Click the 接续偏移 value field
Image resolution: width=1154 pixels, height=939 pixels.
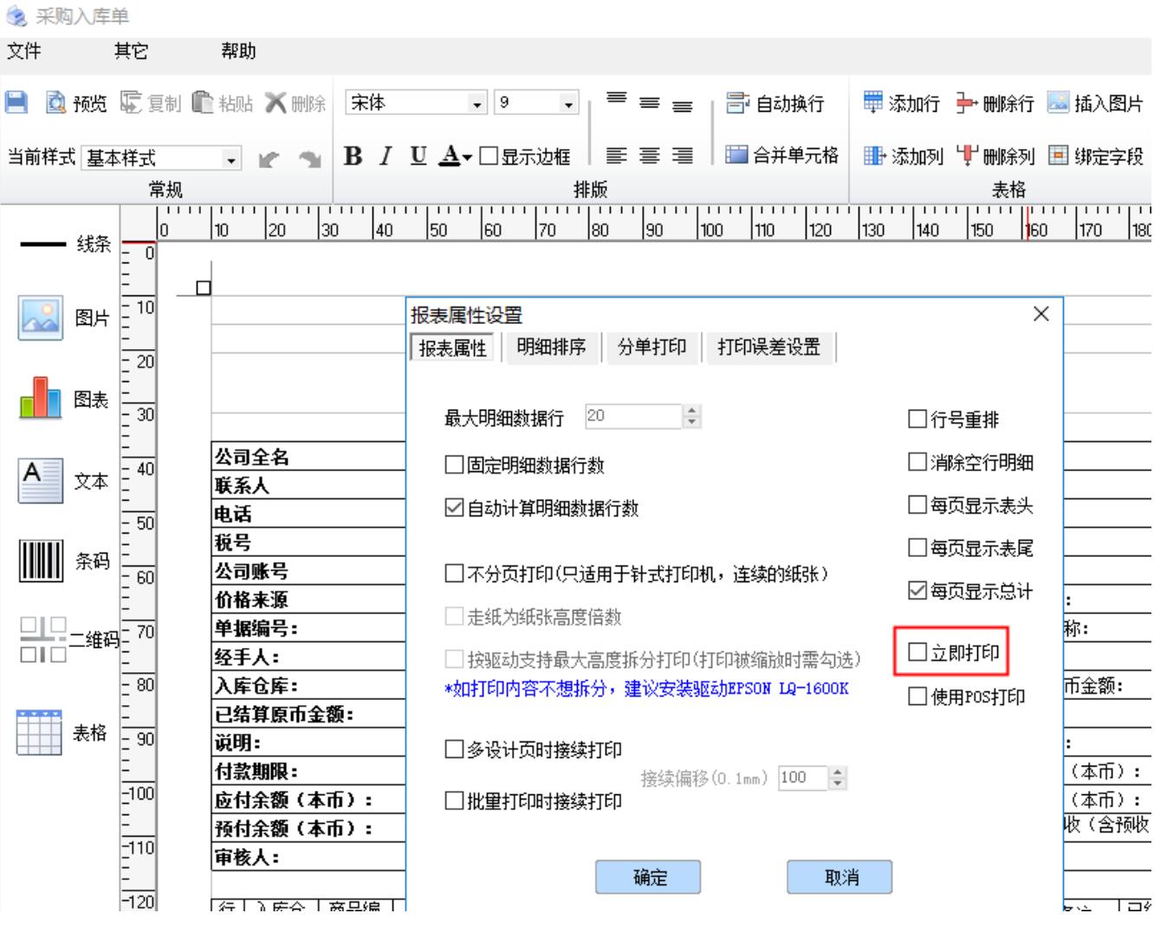pos(802,778)
